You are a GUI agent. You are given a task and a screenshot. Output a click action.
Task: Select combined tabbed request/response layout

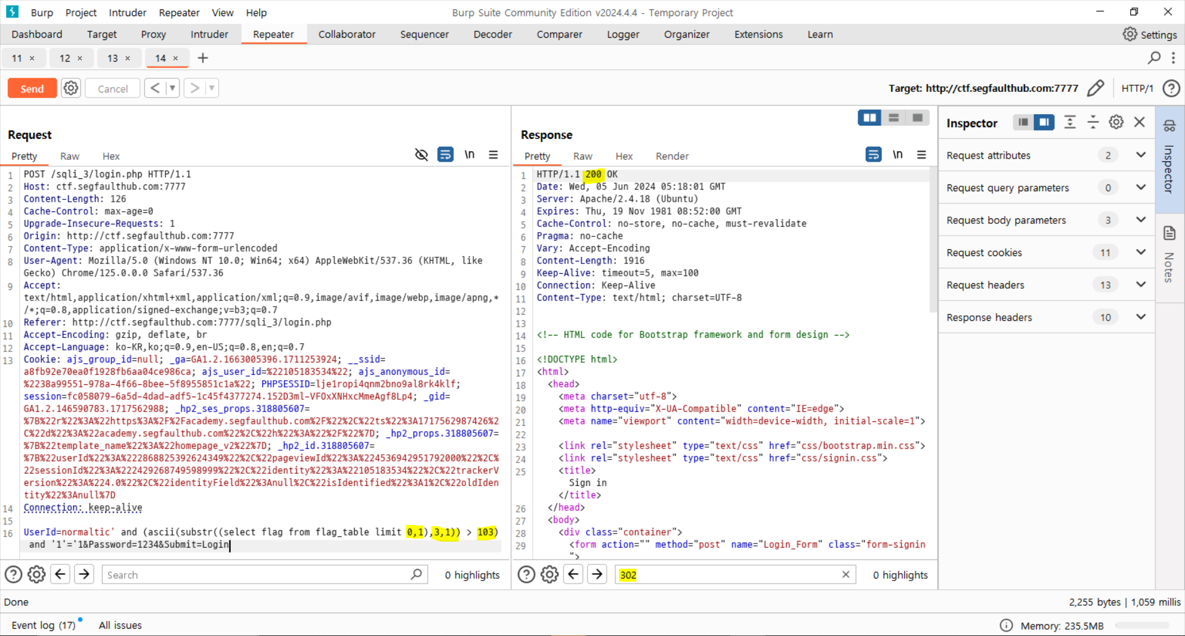[x=917, y=117]
